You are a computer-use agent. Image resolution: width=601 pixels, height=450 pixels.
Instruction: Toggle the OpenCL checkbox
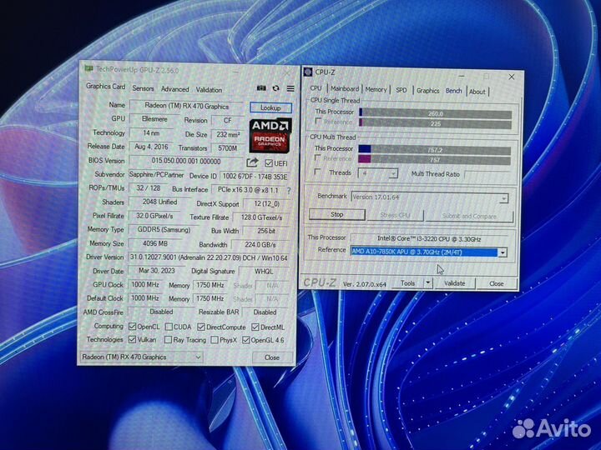click(x=132, y=327)
